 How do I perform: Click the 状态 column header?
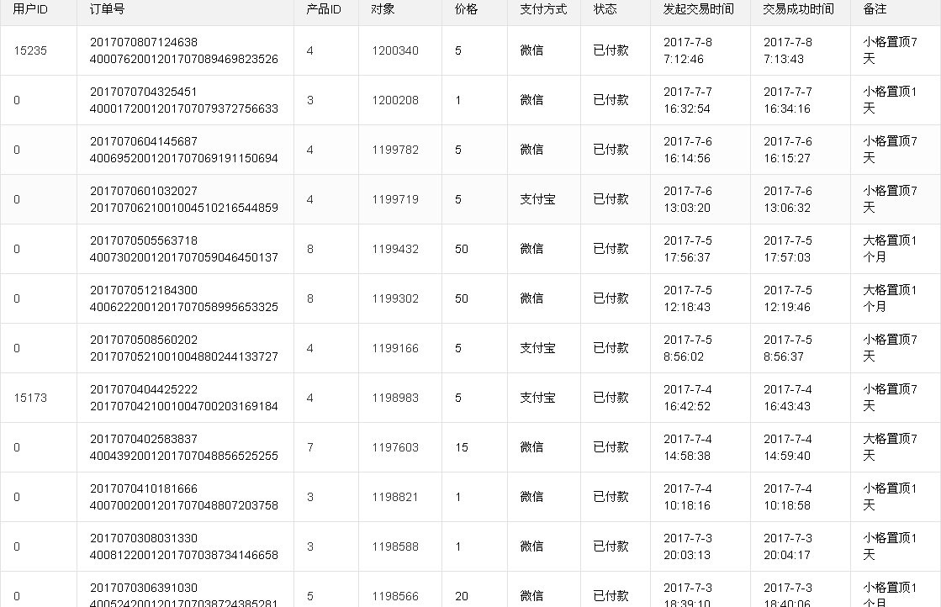coord(605,9)
